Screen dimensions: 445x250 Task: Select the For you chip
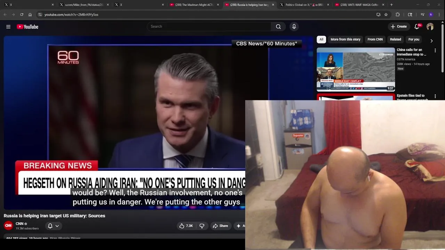click(x=414, y=40)
